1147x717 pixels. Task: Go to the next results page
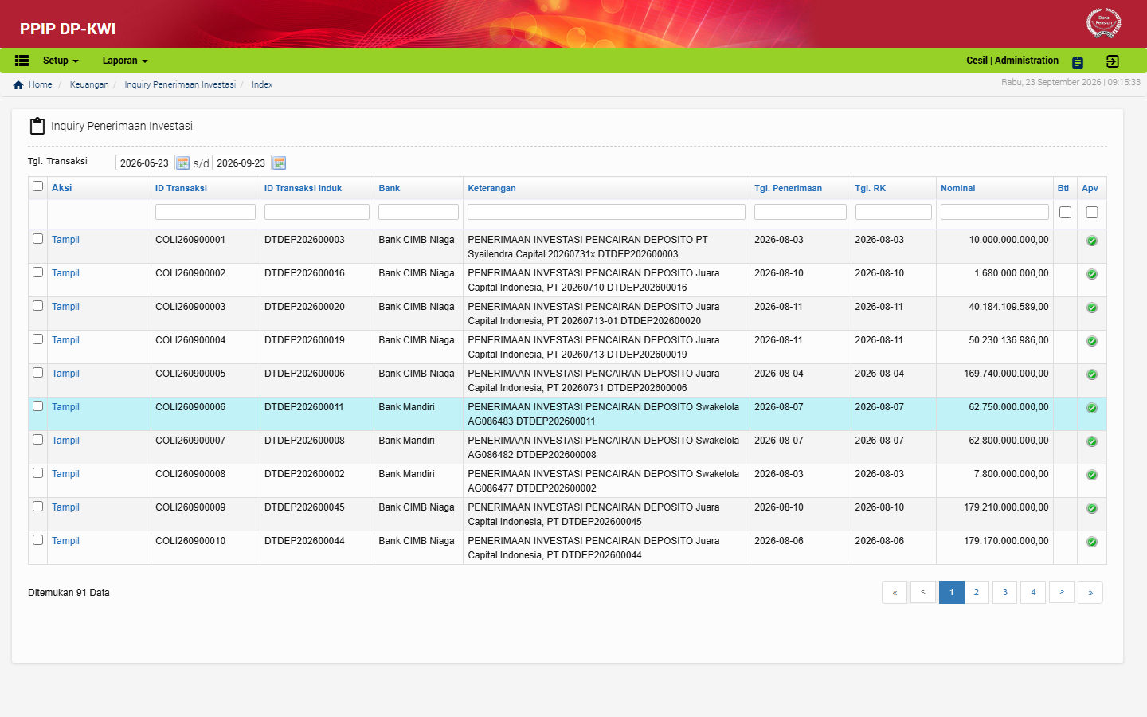1062,592
